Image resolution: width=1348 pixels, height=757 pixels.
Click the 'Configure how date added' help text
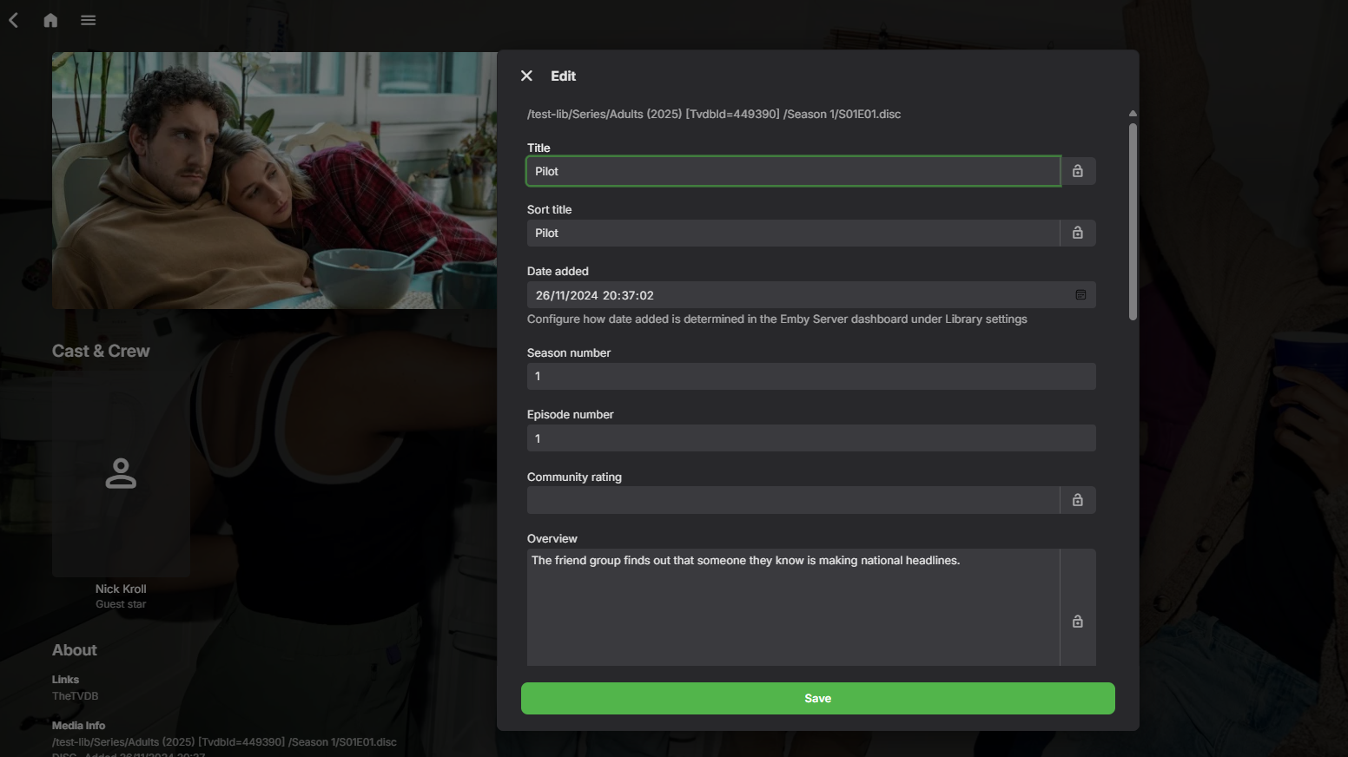(777, 319)
